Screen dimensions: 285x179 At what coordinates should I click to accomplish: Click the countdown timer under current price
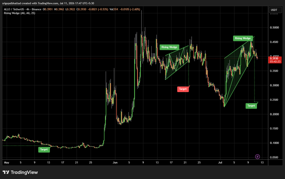pyautogui.click(x=275, y=61)
